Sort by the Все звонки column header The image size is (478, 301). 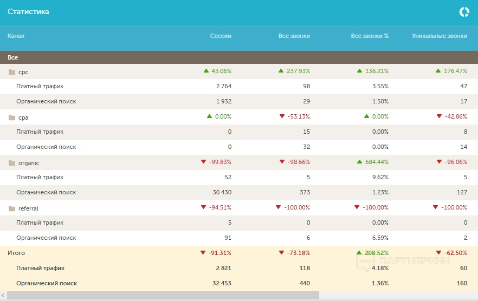click(294, 36)
